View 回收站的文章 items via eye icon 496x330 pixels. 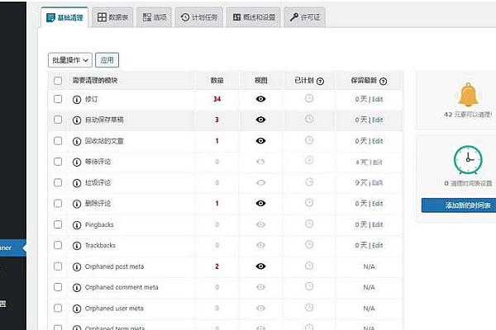coord(260,141)
